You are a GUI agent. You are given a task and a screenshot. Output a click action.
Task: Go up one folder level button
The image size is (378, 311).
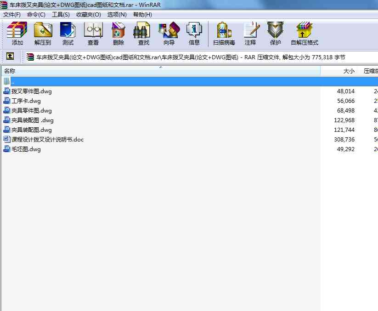10,57
